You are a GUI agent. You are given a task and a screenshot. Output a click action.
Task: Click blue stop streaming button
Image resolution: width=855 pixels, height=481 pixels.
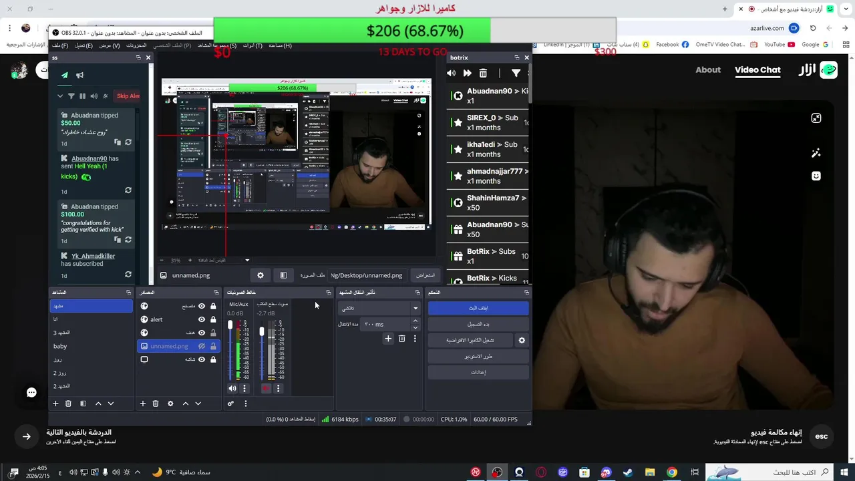[x=478, y=308]
